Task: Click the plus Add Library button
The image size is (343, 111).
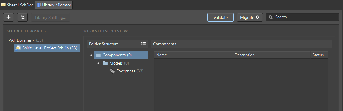Action: click(x=8, y=17)
